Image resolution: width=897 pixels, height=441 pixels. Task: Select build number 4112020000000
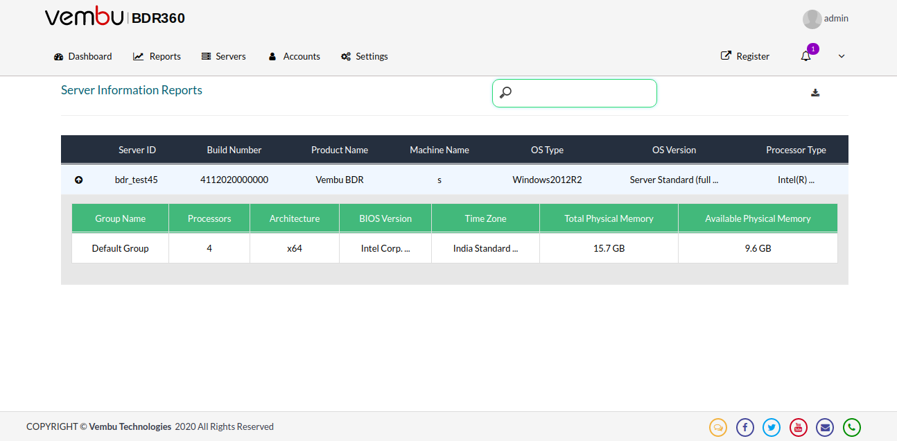(234, 180)
